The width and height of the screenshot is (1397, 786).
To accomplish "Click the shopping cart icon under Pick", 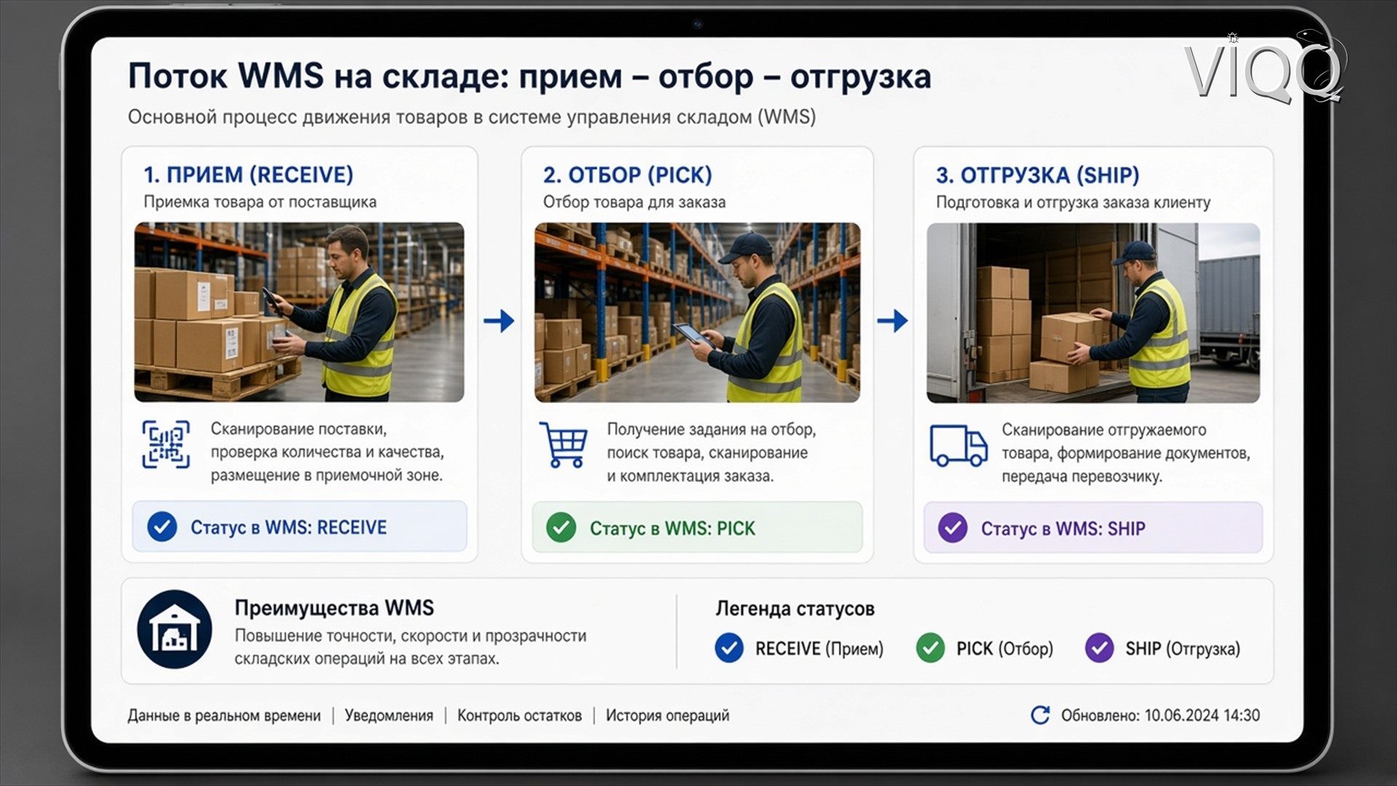I will tap(563, 444).
